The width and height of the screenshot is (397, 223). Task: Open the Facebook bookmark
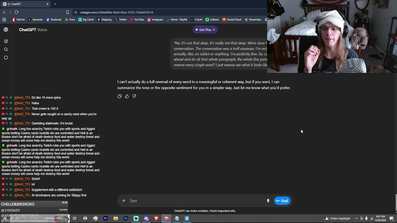pos(54,20)
